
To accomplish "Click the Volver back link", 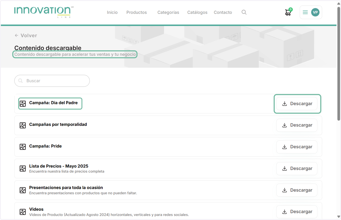I will point(26,35).
